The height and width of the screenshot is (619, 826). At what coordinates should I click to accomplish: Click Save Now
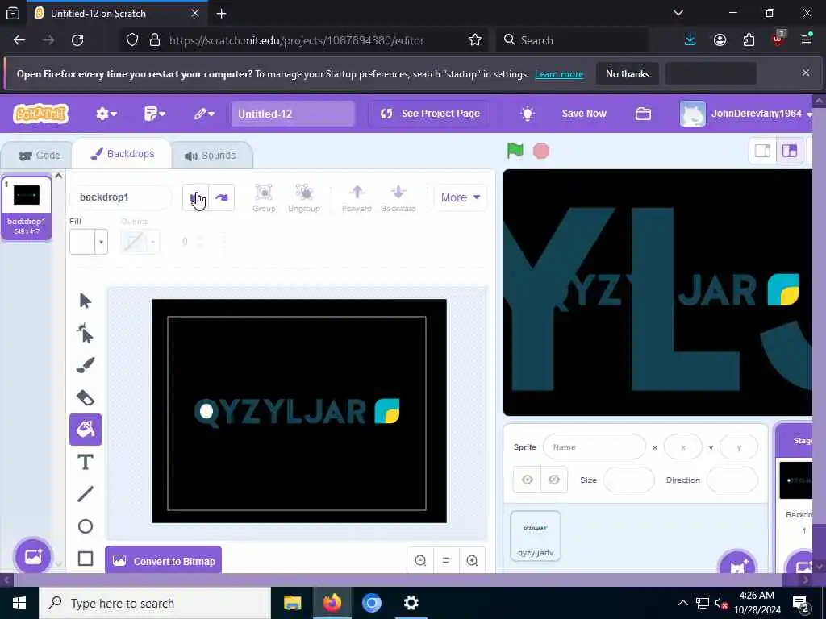584,114
